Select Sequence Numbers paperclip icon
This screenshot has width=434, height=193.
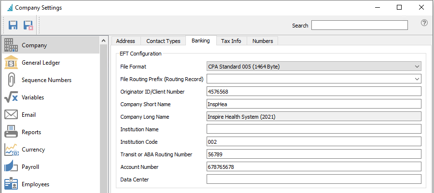pyautogui.click(x=11, y=80)
